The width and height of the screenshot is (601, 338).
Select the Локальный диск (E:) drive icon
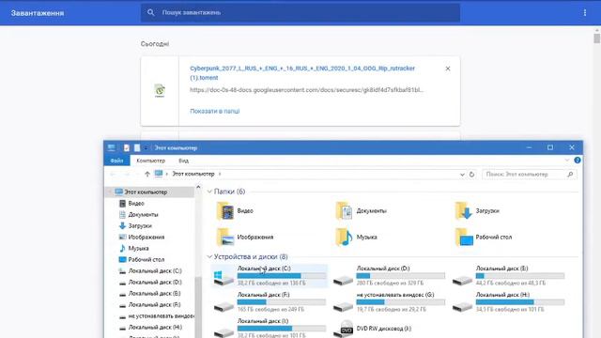[x=462, y=280]
